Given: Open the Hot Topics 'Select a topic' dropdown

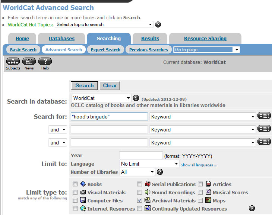Looking at the screenshot, I should click(x=104, y=25).
